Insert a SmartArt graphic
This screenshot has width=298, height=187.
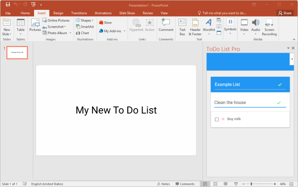point(85,27)
